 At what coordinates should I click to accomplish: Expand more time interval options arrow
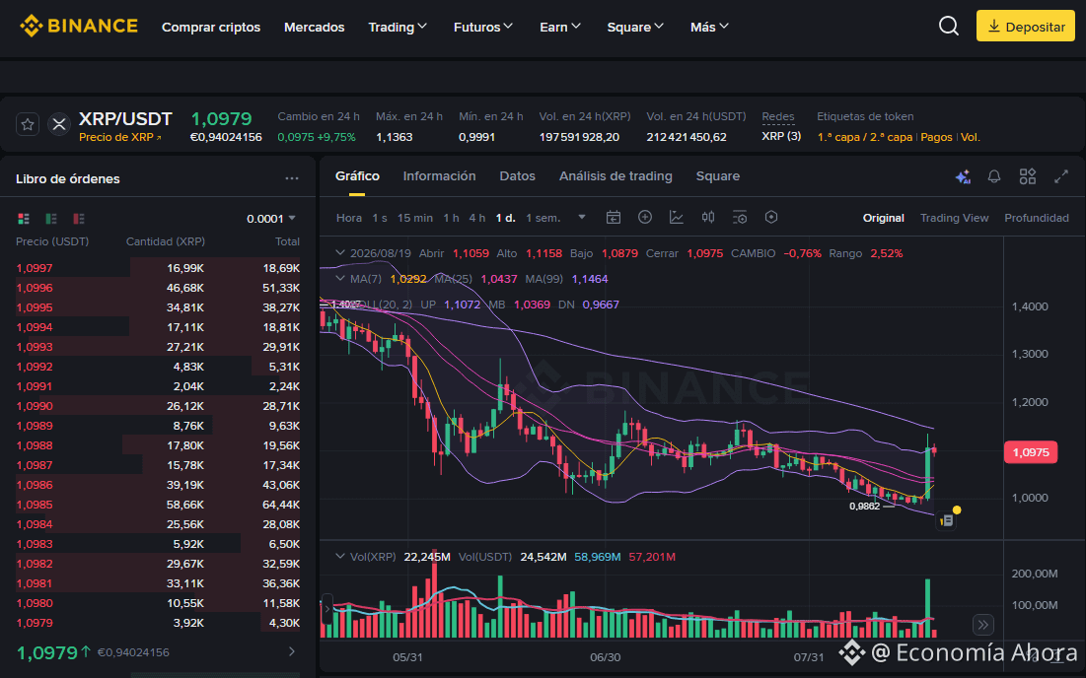[582, 217]
